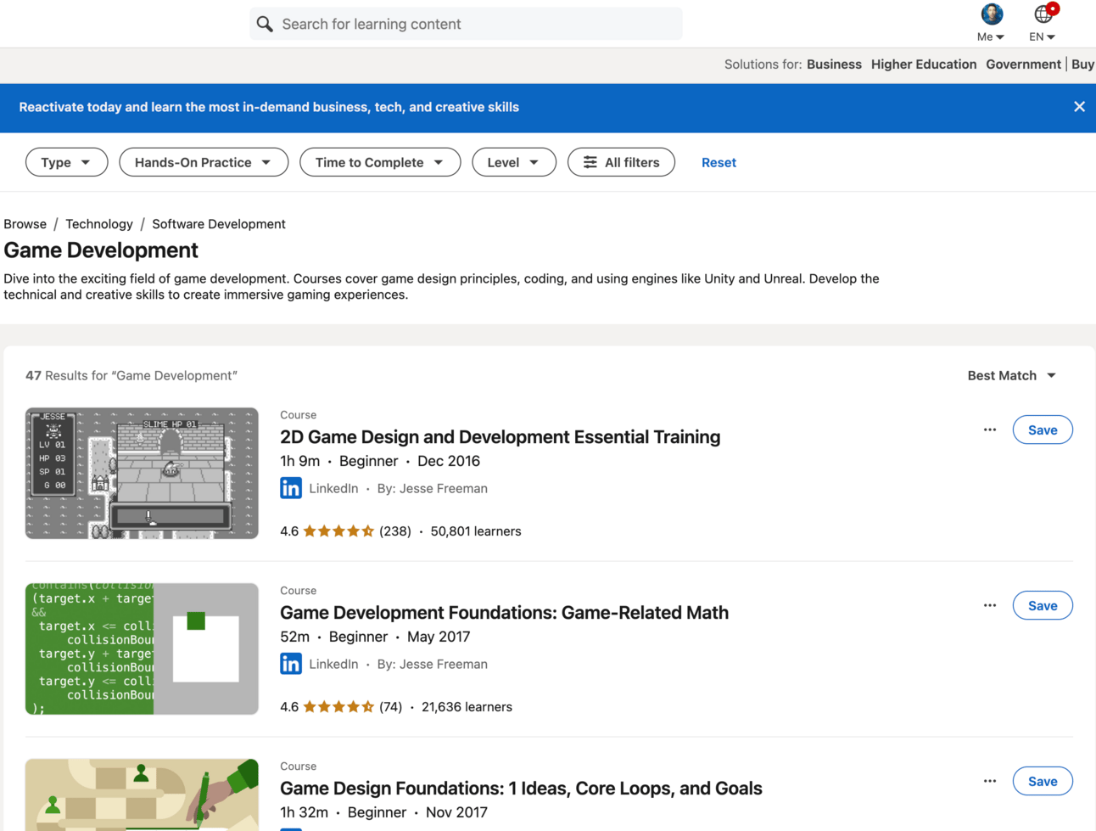This screenshot has height=831, width=1096.
Task: Go to Business solutions
Action: click(x=834, y=65)
